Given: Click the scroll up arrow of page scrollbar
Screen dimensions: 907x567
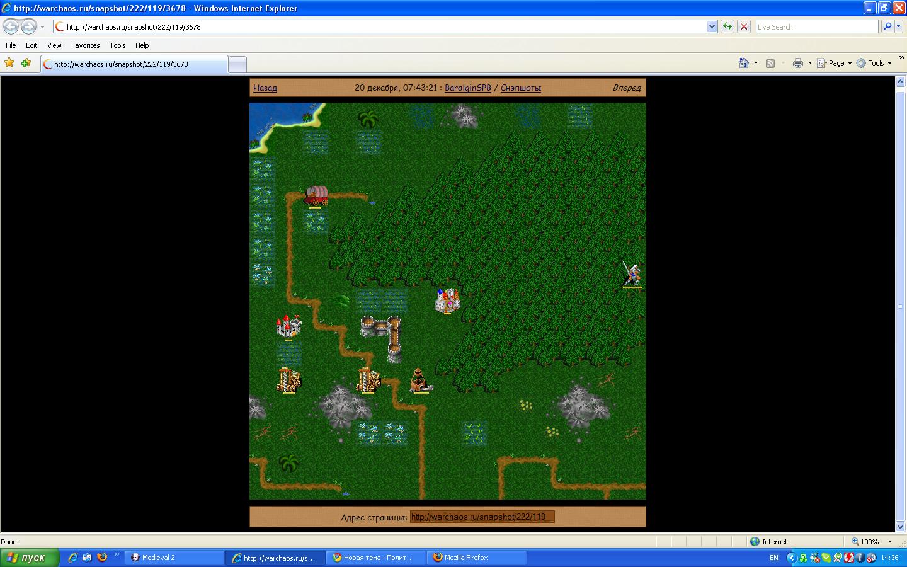Looking at the screenshot, I should 900,83.
